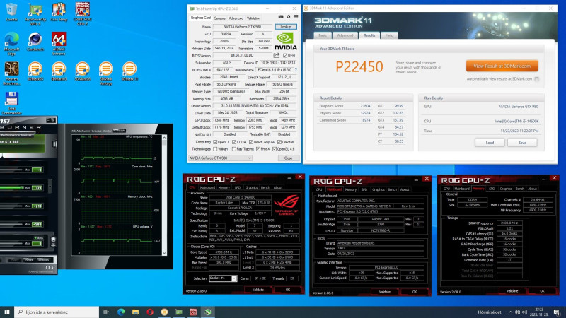Open File Explorer from the taskbar
The height and width of the screenshot is (318, 566).
pos(135,312)
